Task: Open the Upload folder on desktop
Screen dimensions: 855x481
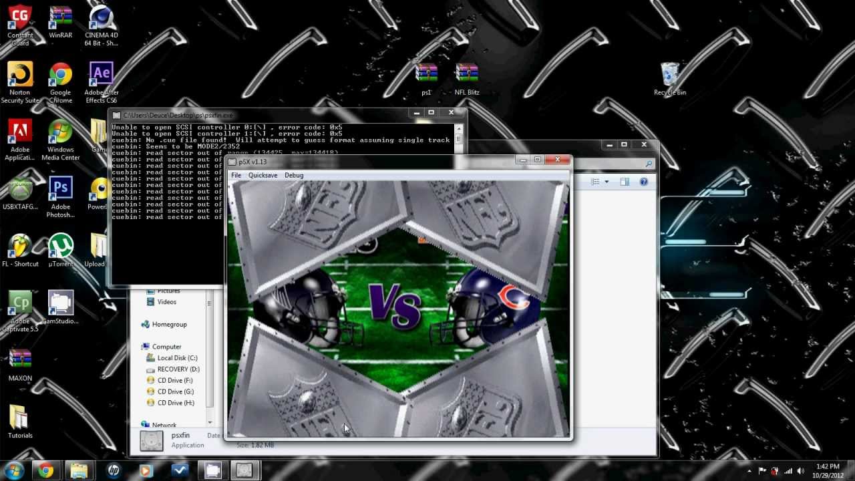Action: tap(98, 251)
